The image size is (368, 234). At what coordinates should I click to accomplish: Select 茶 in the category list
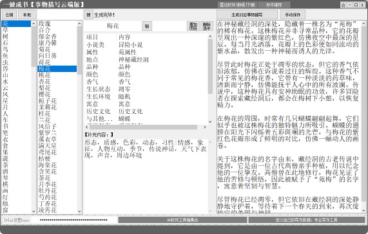(16, 165)
